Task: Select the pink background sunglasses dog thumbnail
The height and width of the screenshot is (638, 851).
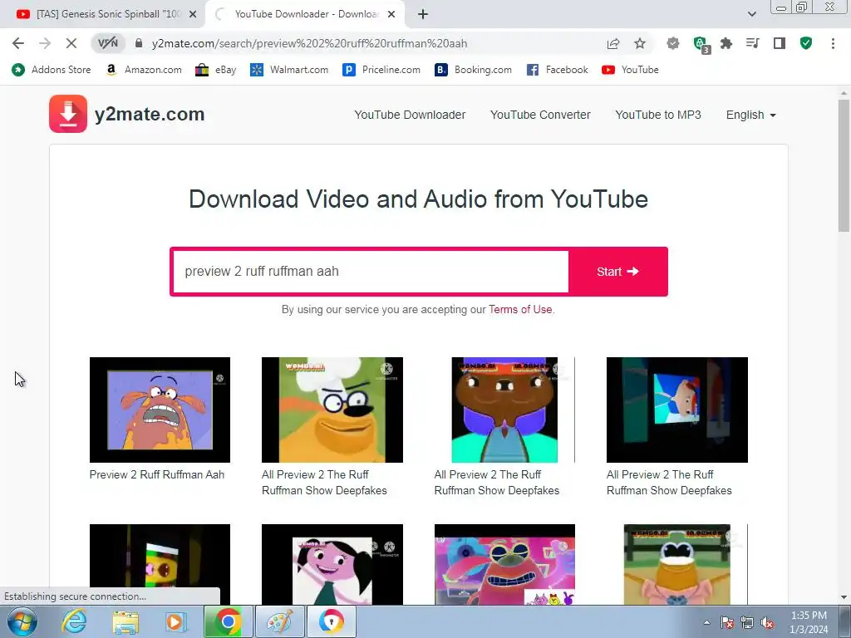Action: click(x=504, y=564)
